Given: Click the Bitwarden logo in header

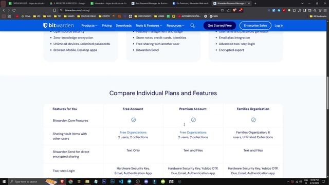Looking at the screenshot, I should (x=58, y=25).
